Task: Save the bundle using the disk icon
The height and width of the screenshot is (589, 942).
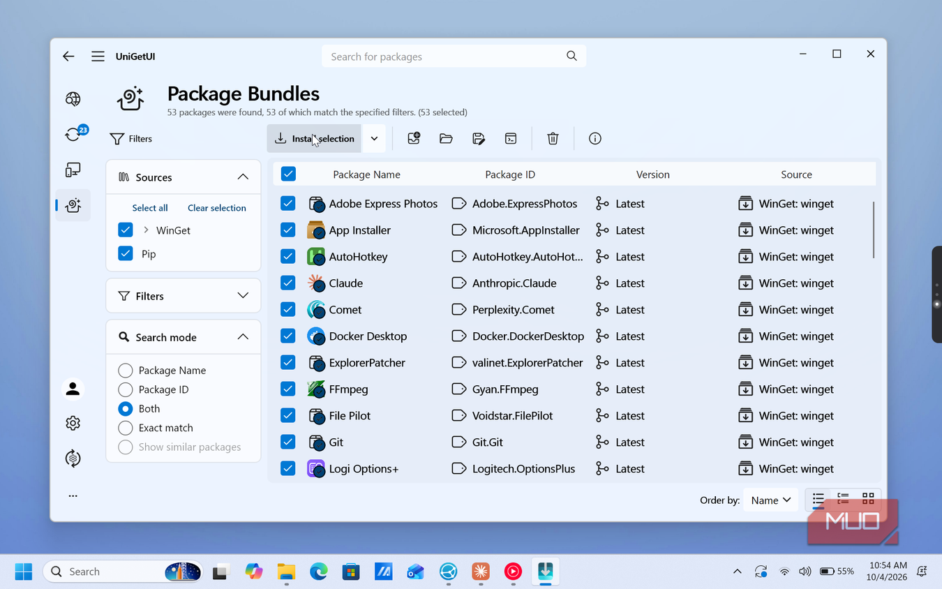Action: point(479,138)
